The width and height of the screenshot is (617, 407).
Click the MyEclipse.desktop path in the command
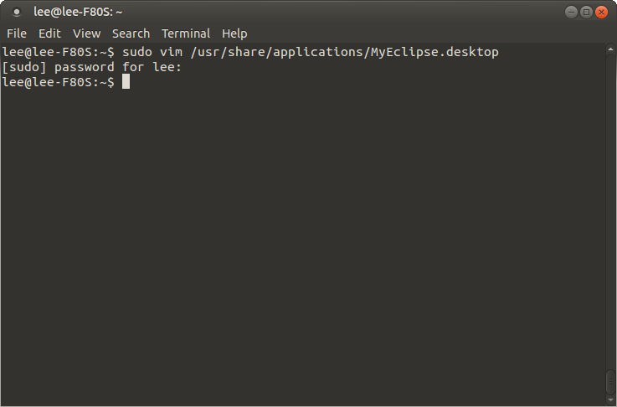click(344, 52)
